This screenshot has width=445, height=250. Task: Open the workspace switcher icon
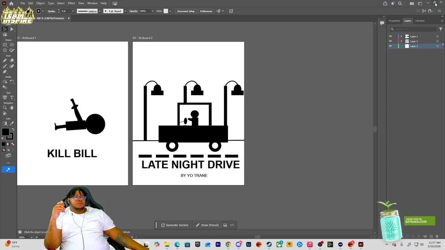[420, 3]
